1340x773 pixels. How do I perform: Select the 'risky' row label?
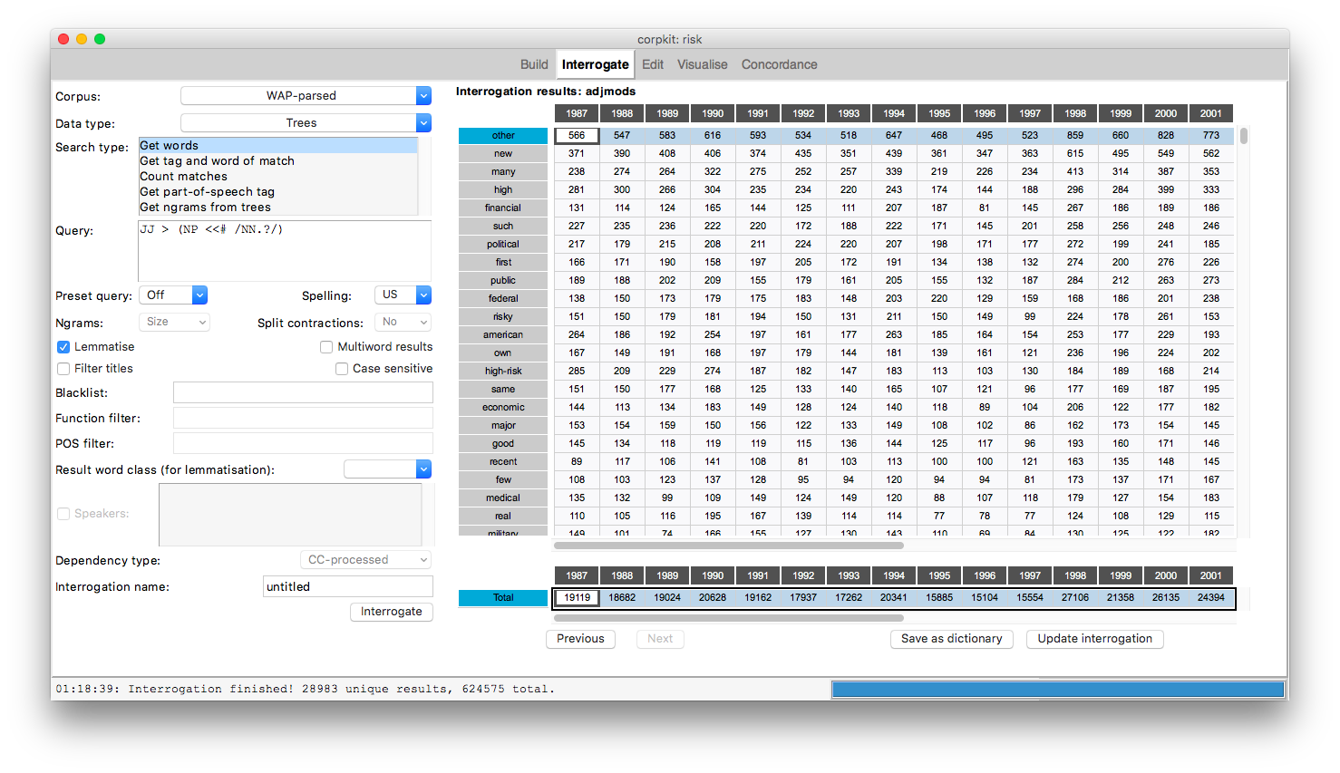tap(503, 317)
